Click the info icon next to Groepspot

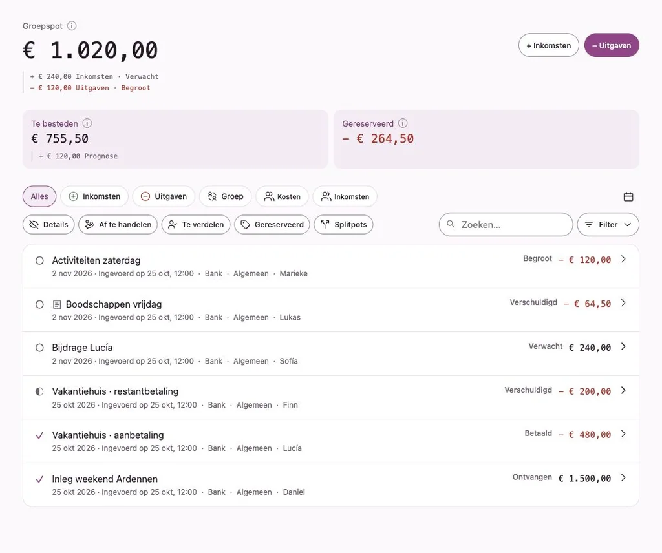72,26
